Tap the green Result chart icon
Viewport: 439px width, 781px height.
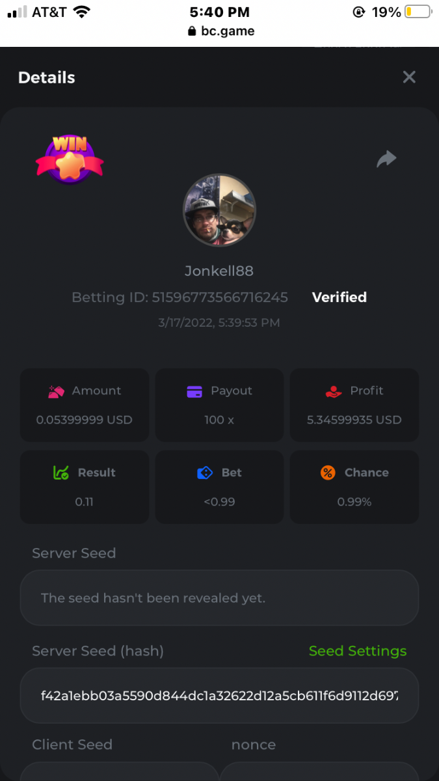pyautogui.click(x=60, y=473)
